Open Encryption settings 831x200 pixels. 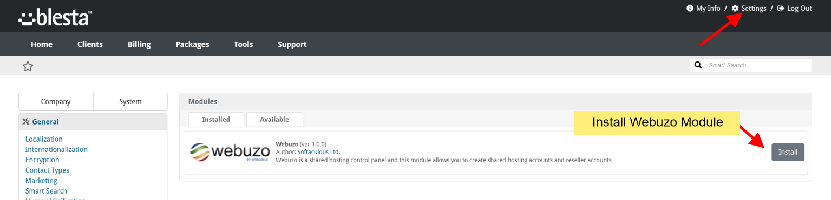(x=42, y=160)
